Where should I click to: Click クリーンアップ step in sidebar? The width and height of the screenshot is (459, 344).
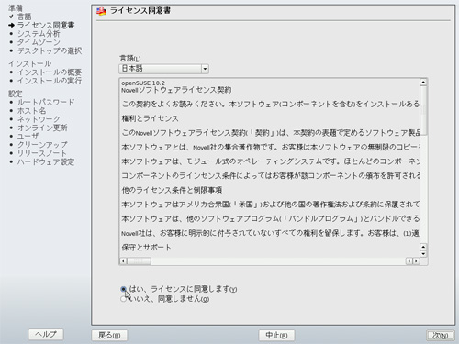pyautogui.click(x=42, y=145)
